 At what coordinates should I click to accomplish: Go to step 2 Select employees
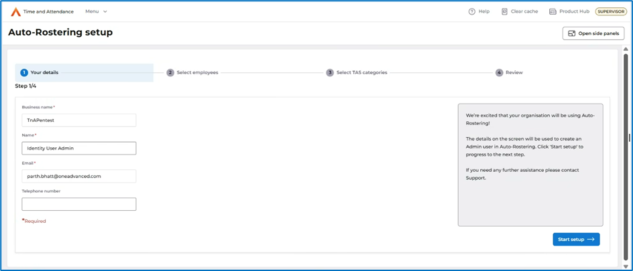[x=192, y=72]
